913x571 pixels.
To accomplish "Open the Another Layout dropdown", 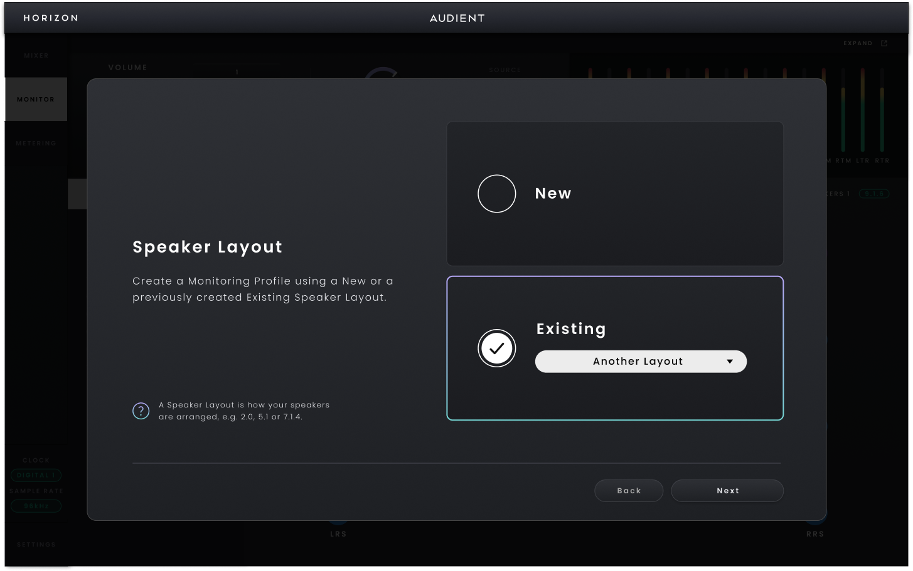I will 641,362.
